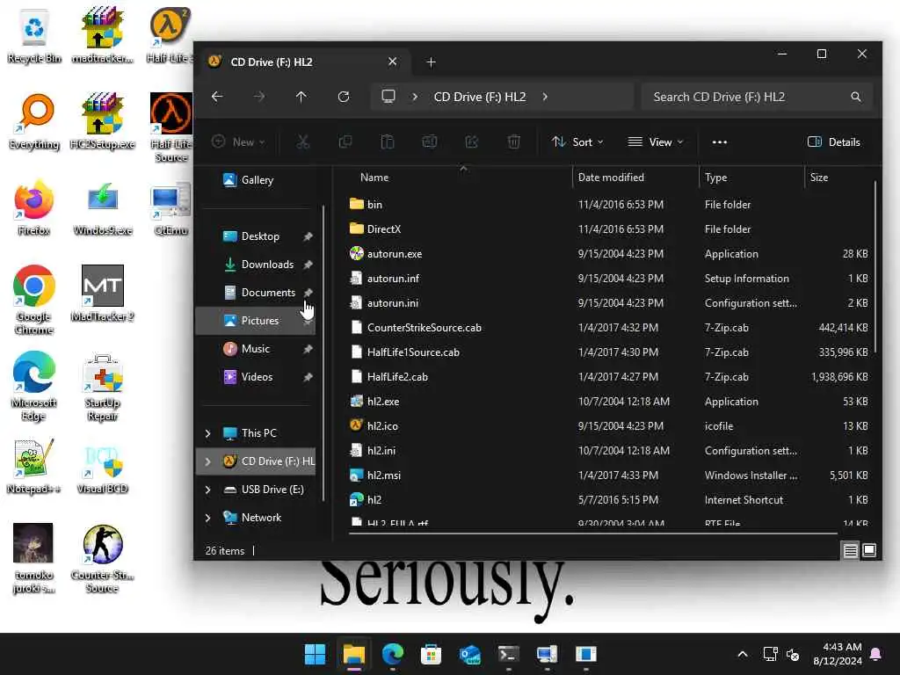Expand USB Drive (E:) tree node
This screenshot has width=900, height=675.
[x=207, y=490]
